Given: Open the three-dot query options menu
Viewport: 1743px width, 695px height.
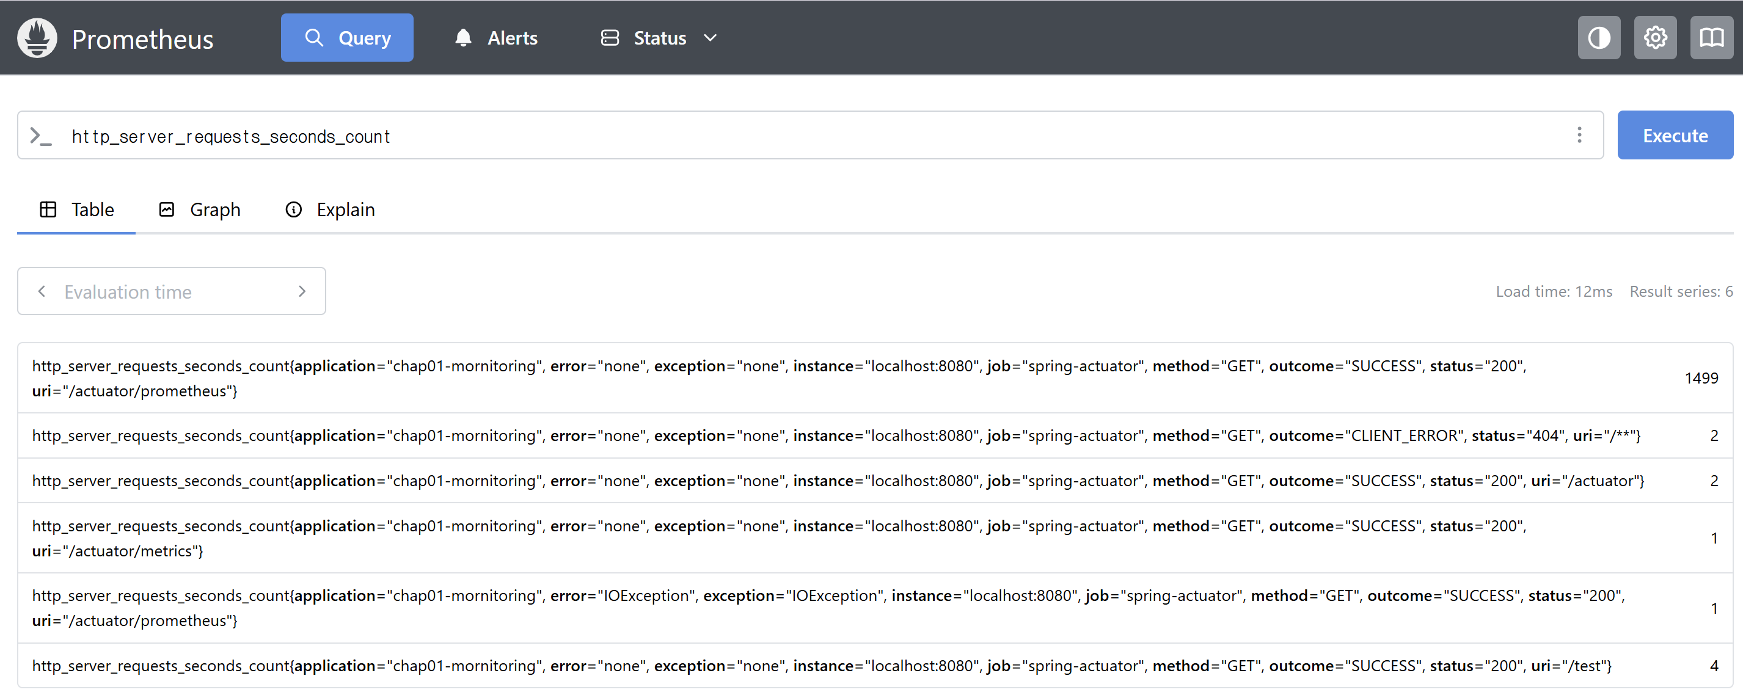Looking at the screenshot, I should [x=1579, y=135].
